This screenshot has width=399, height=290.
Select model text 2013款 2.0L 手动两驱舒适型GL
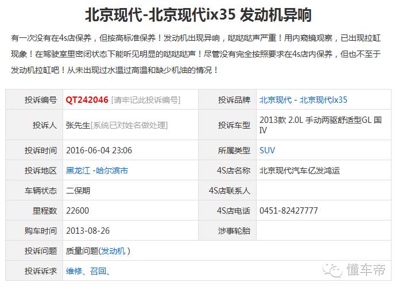[316, 120]
